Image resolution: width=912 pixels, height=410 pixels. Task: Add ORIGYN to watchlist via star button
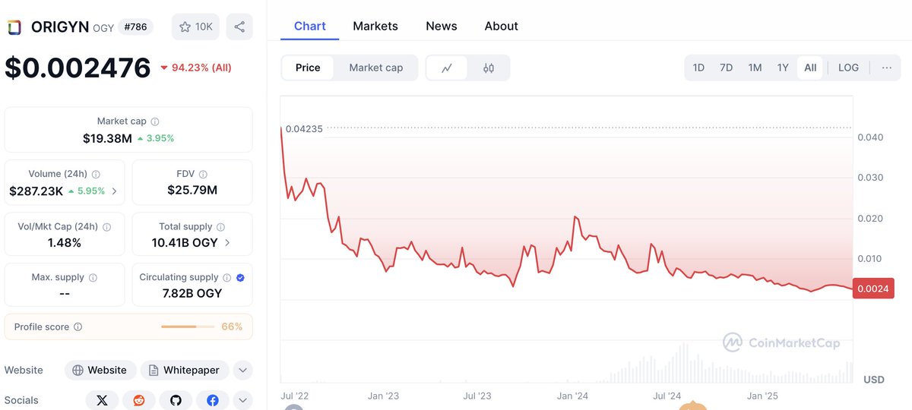point(196,27)
